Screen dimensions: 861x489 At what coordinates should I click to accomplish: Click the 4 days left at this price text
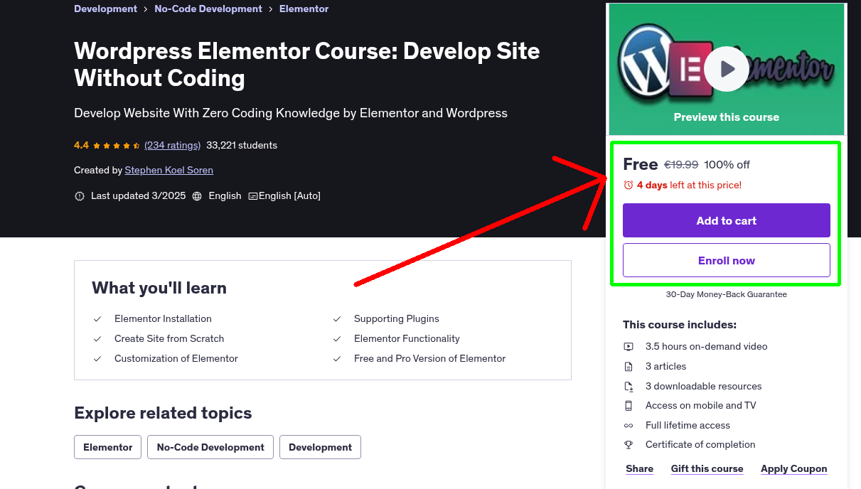tap(689, 185)
